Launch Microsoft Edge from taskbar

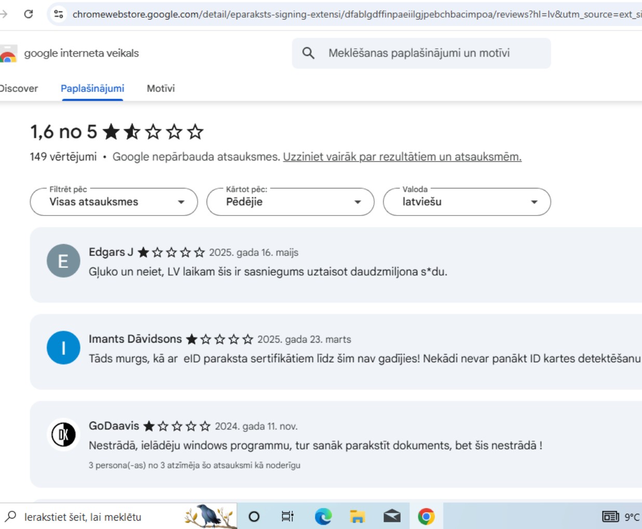point(323,517)
